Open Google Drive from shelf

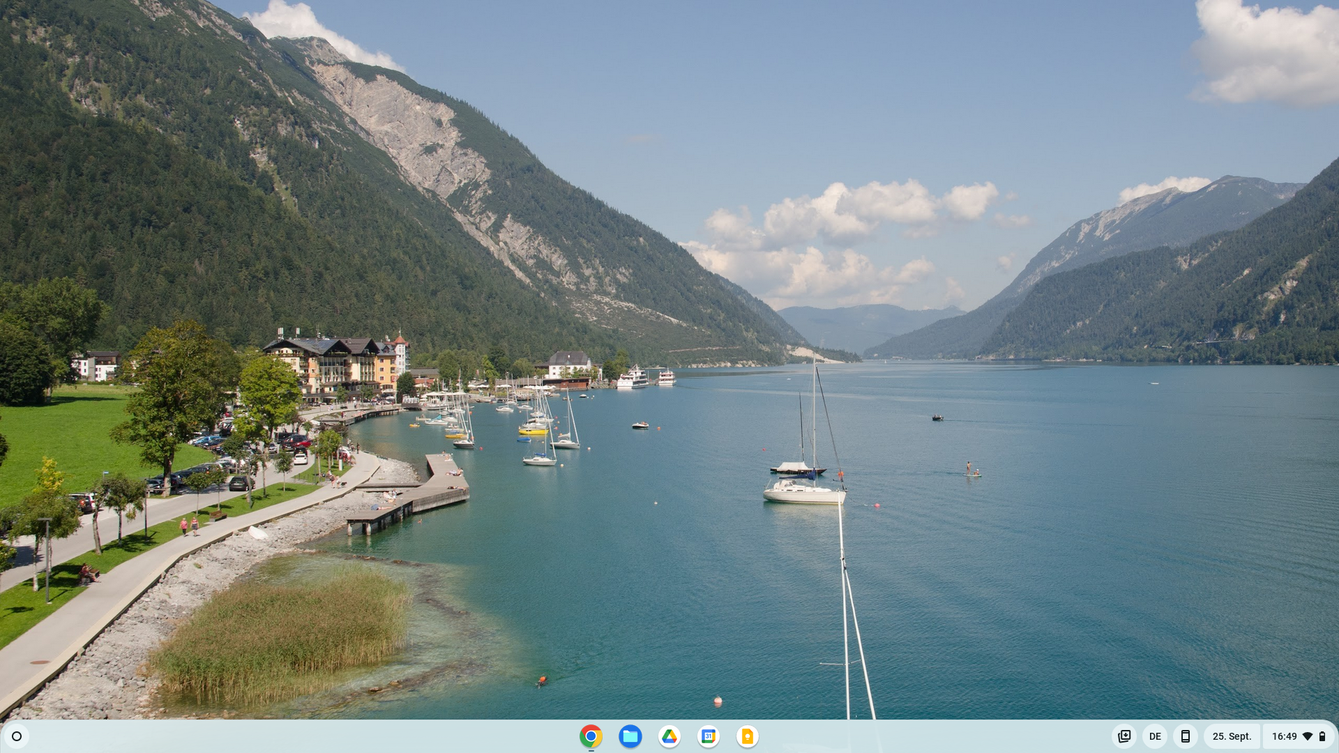coord(669,736)
